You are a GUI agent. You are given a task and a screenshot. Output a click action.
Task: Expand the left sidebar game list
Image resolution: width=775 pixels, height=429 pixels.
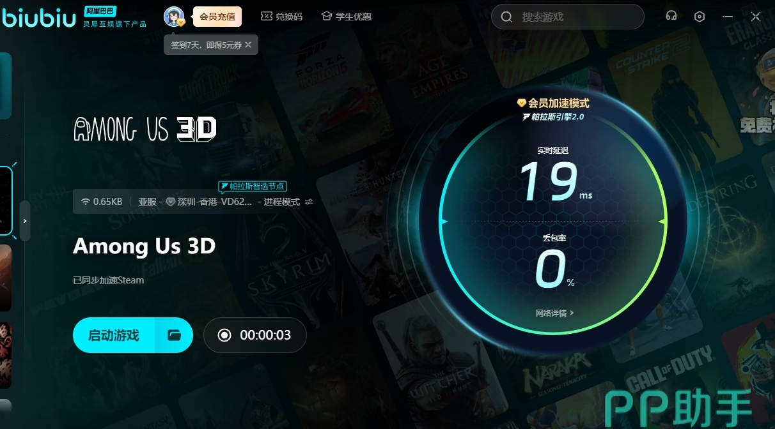point(25,221)
